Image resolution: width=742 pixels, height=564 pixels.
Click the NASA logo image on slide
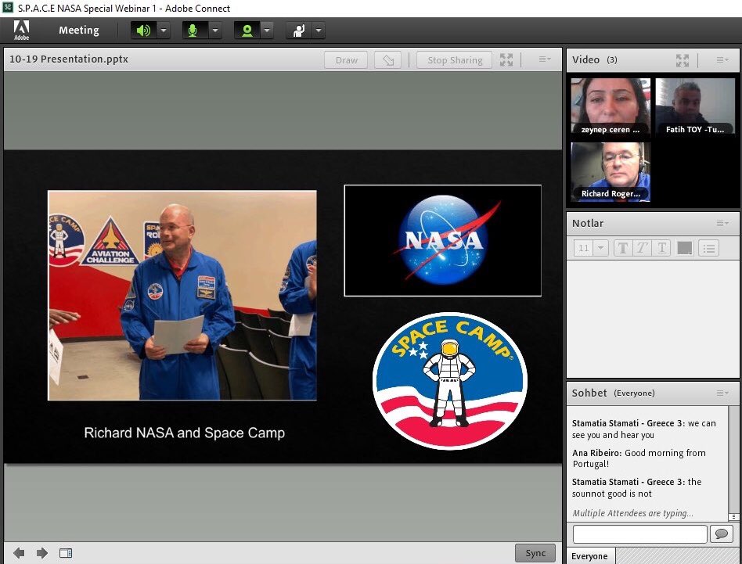pos(442,241)
